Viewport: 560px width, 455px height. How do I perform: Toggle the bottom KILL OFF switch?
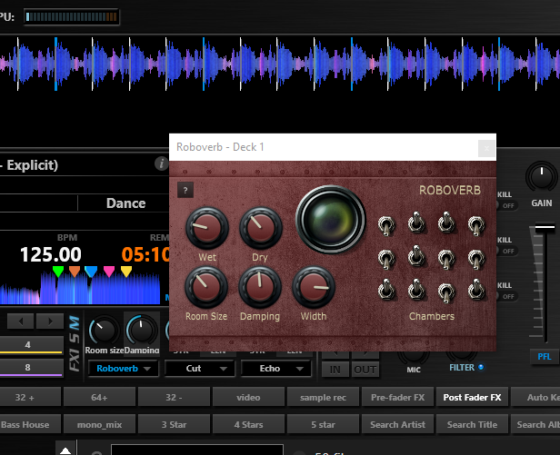pos(507,296)
